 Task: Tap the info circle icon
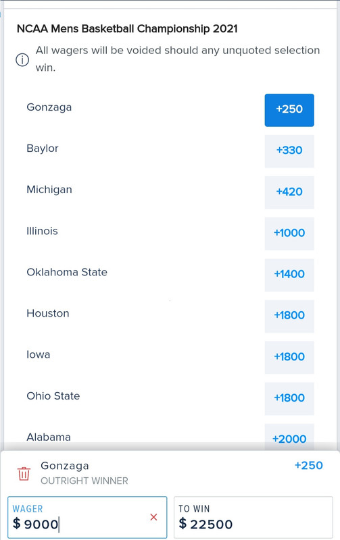[x=22, y=60]
